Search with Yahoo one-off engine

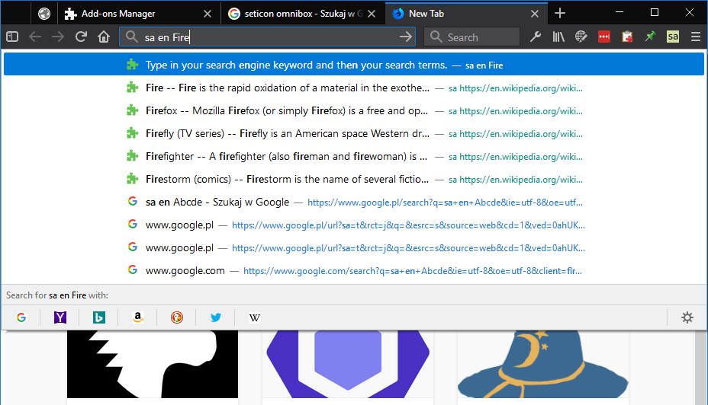pyautogui.click(x=60, y=317)
